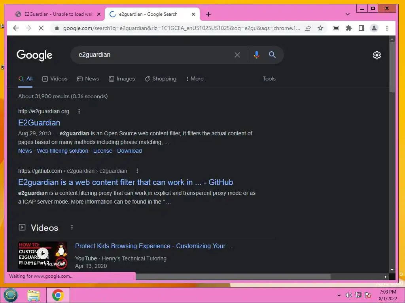The height and width of the screenshot is (303, 405).
Task: Open File Explorer from taskbar
Action: pos(34,296)
